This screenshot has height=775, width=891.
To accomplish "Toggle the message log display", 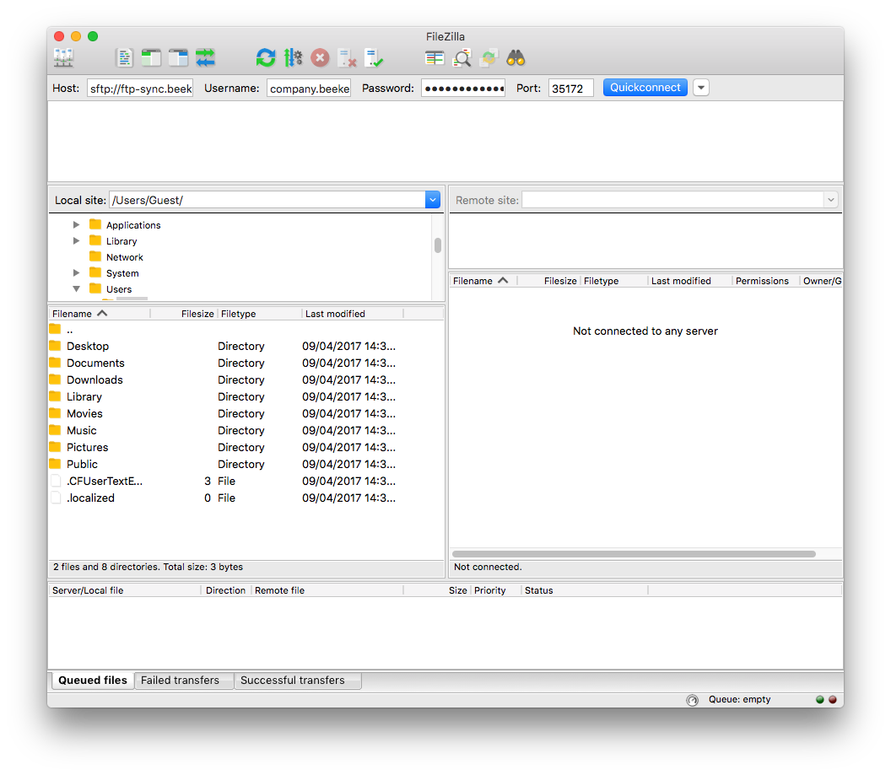I will point(124,57).
